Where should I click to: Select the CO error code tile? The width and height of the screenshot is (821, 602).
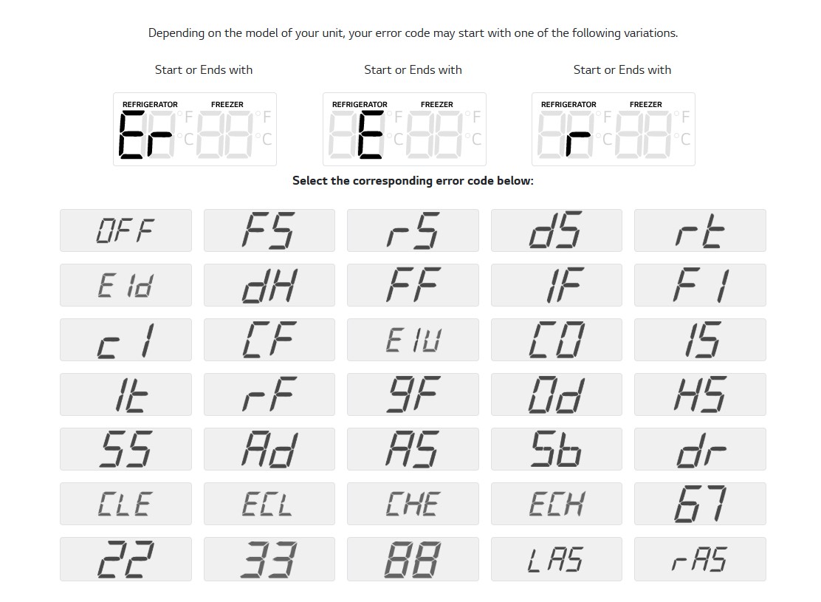[556, 340]
